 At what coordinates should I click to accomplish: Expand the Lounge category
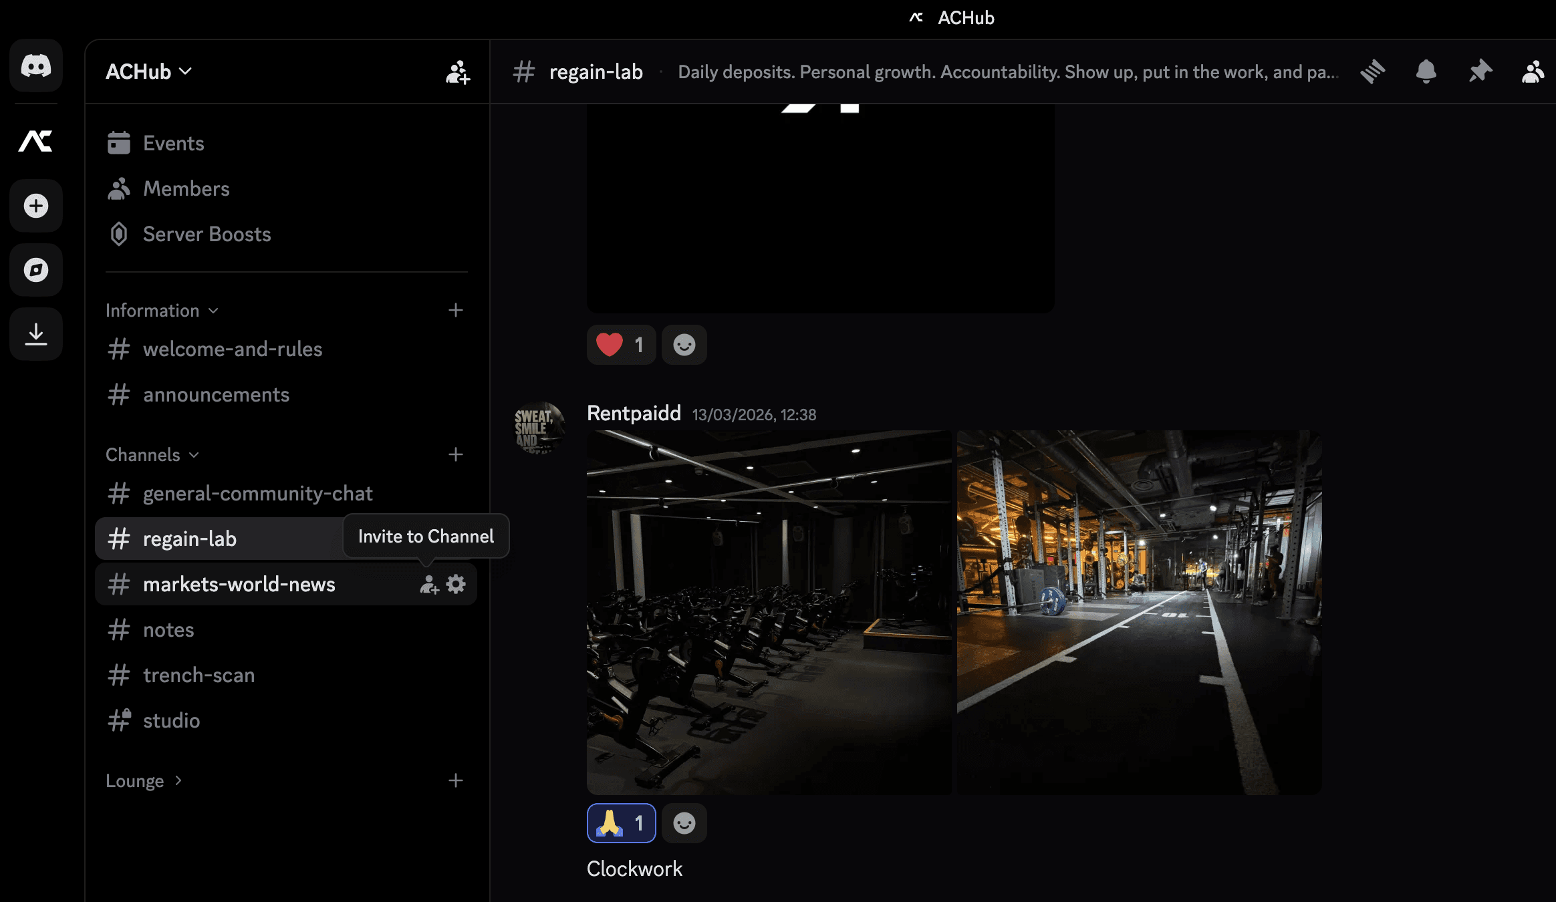[144, 781]
